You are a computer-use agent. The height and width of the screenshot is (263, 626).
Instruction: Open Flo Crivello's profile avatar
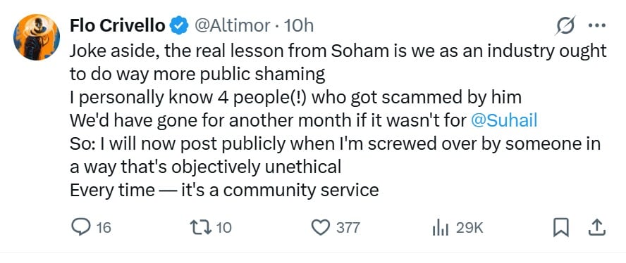point(37,37)
